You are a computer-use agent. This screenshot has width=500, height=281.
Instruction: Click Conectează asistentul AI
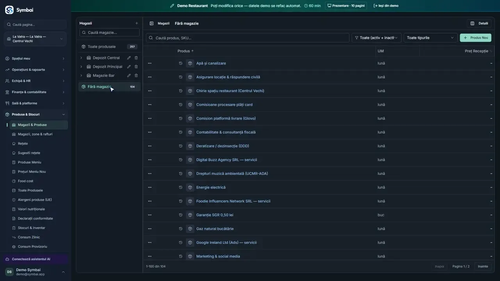click(x=36, y=259)
